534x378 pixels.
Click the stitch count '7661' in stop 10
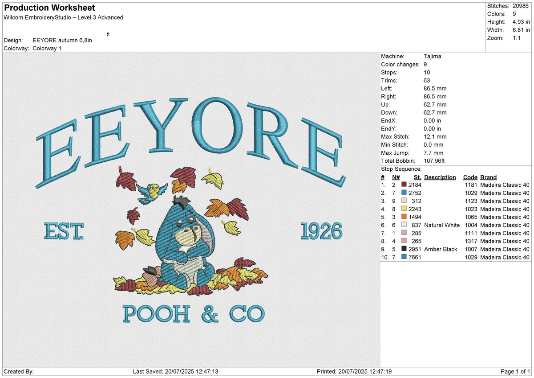point(414,257)
